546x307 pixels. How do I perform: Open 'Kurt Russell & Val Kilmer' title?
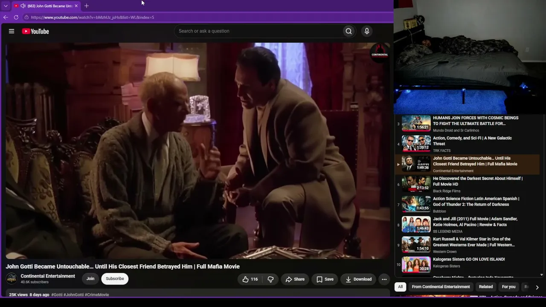coord(474,242)
